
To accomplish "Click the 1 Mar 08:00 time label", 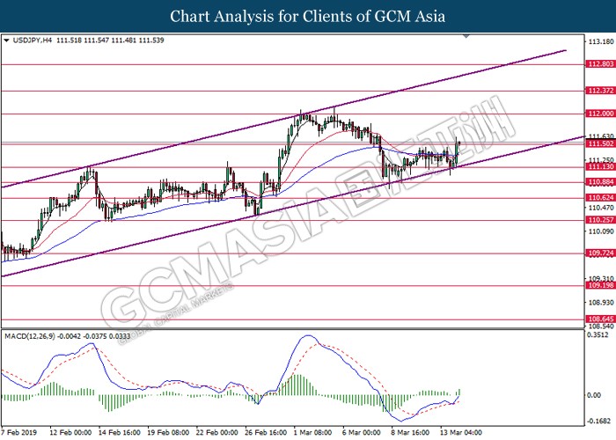I will point(312,433).
